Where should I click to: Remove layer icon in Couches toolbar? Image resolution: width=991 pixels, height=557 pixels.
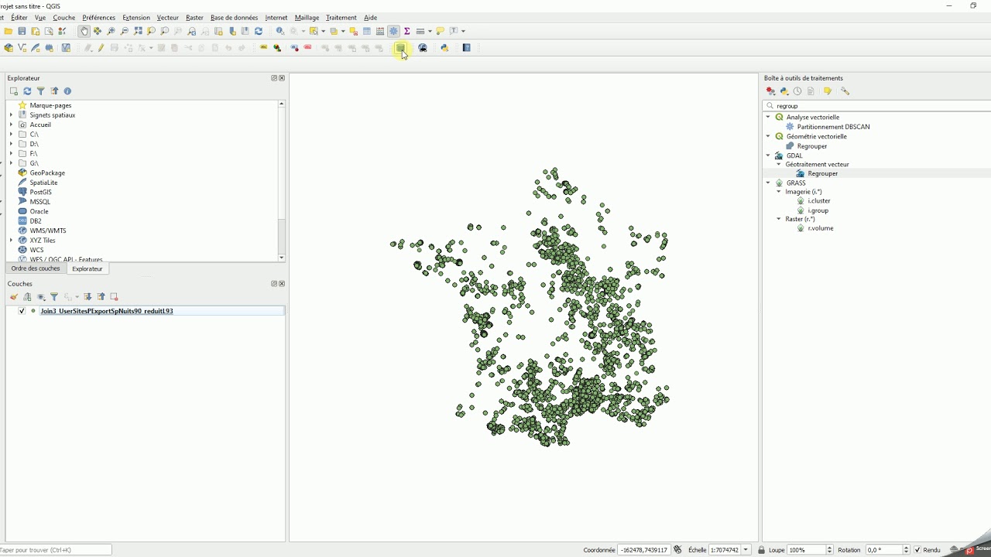[x=114, y=297]
